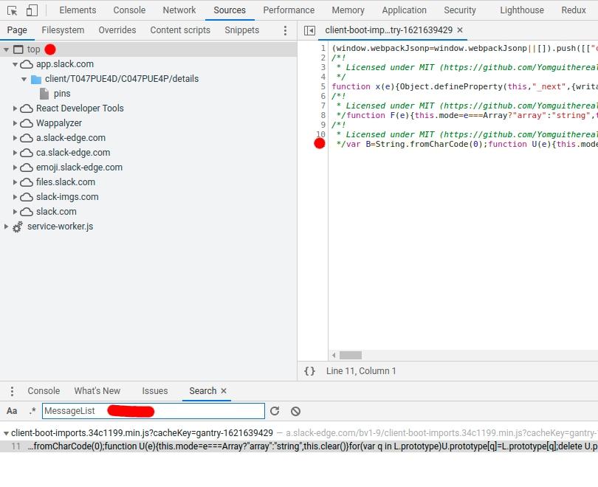The image size is (598, 487).
Task: Expand the Wappalyzer tree node
Action: pos(15,123)
